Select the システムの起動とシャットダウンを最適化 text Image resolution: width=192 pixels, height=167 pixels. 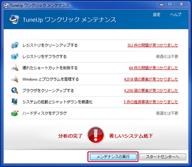coord(57,102)
